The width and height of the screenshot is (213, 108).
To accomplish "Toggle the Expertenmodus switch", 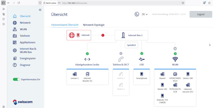I will coord(17,79).
